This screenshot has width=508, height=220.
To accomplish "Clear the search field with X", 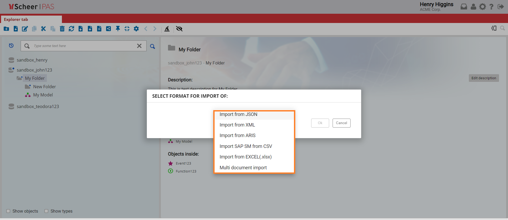I will pos(139,46).
